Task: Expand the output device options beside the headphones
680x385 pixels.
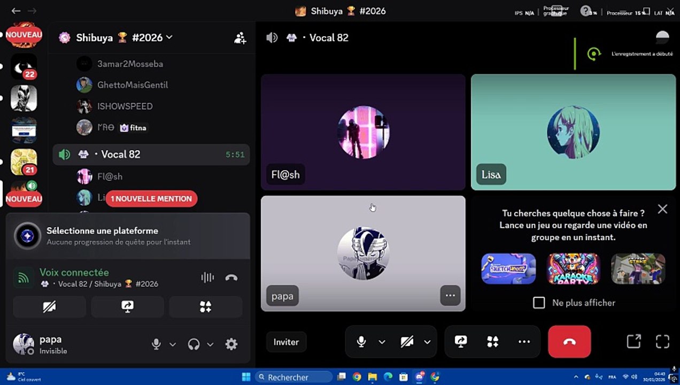Action: pyautogui.click(x=211, y=344)
